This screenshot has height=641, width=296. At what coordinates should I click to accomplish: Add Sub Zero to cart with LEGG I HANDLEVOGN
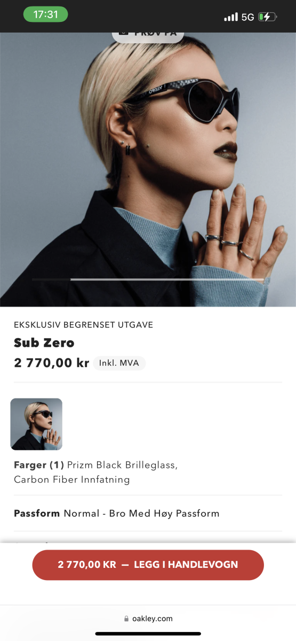[x=148, y=565]
